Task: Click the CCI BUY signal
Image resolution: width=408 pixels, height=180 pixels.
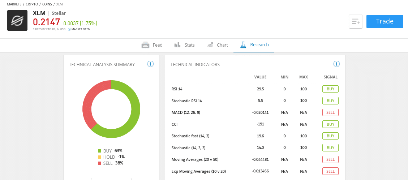Action: coord(330,124)
